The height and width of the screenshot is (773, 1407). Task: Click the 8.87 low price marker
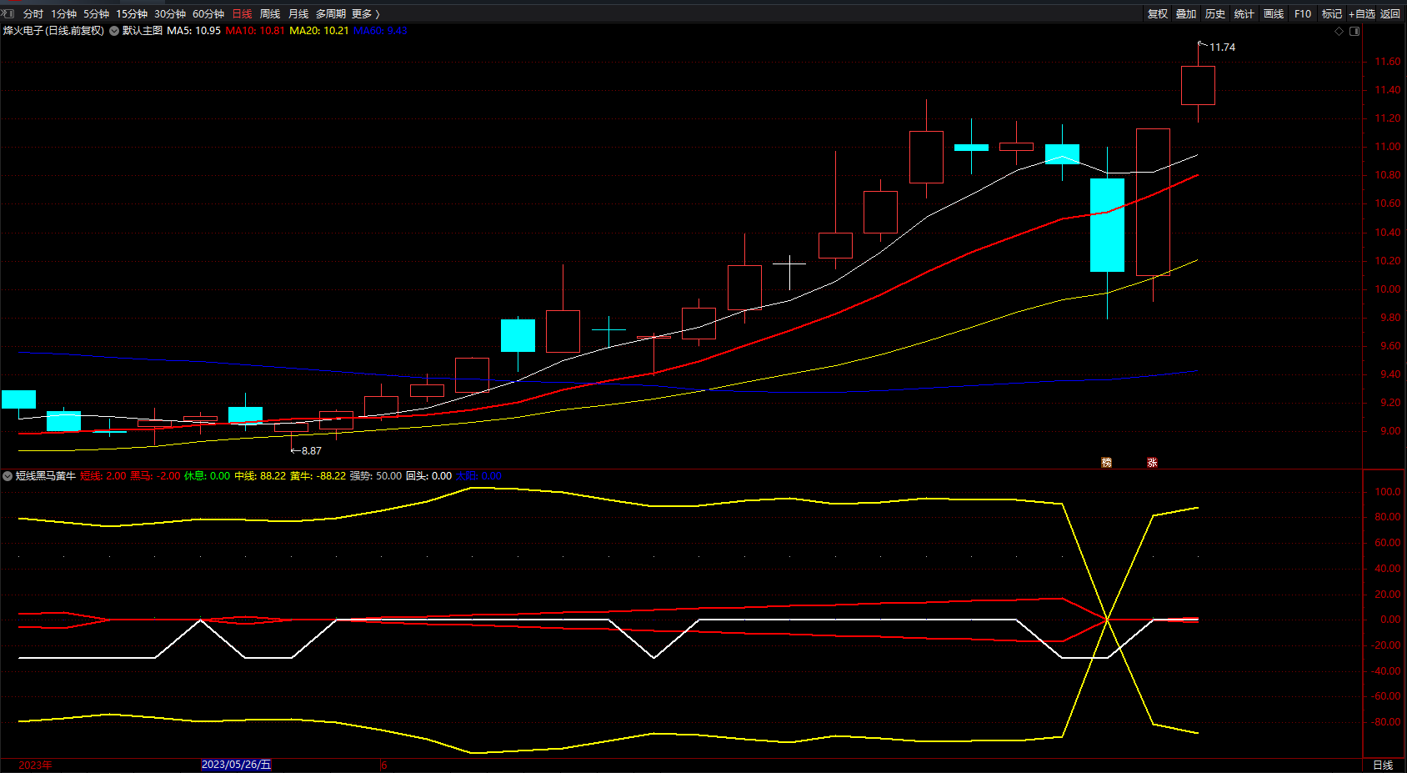pos(311,451)
